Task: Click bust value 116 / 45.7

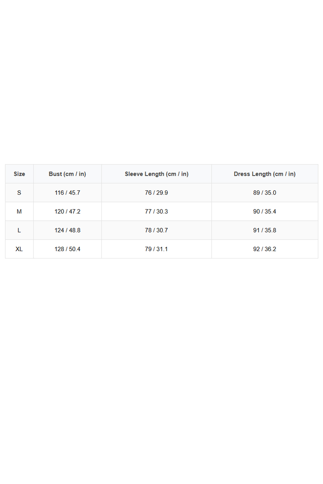Action: [67, 193]
